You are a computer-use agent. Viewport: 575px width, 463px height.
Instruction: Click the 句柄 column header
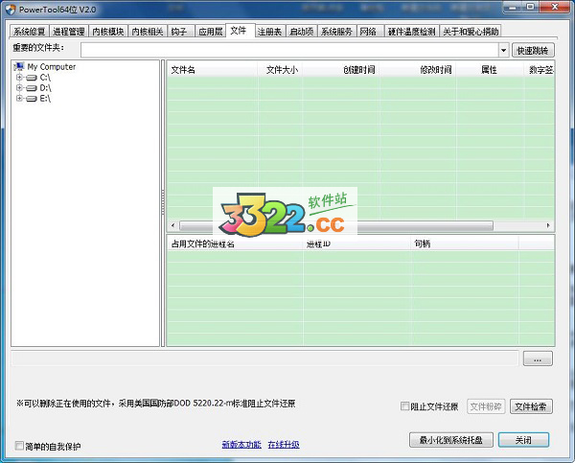[x=465, y=243]
